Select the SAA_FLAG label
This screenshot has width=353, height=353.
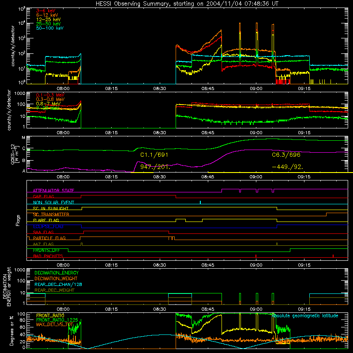pyautogui.click(x=43, y=232)
